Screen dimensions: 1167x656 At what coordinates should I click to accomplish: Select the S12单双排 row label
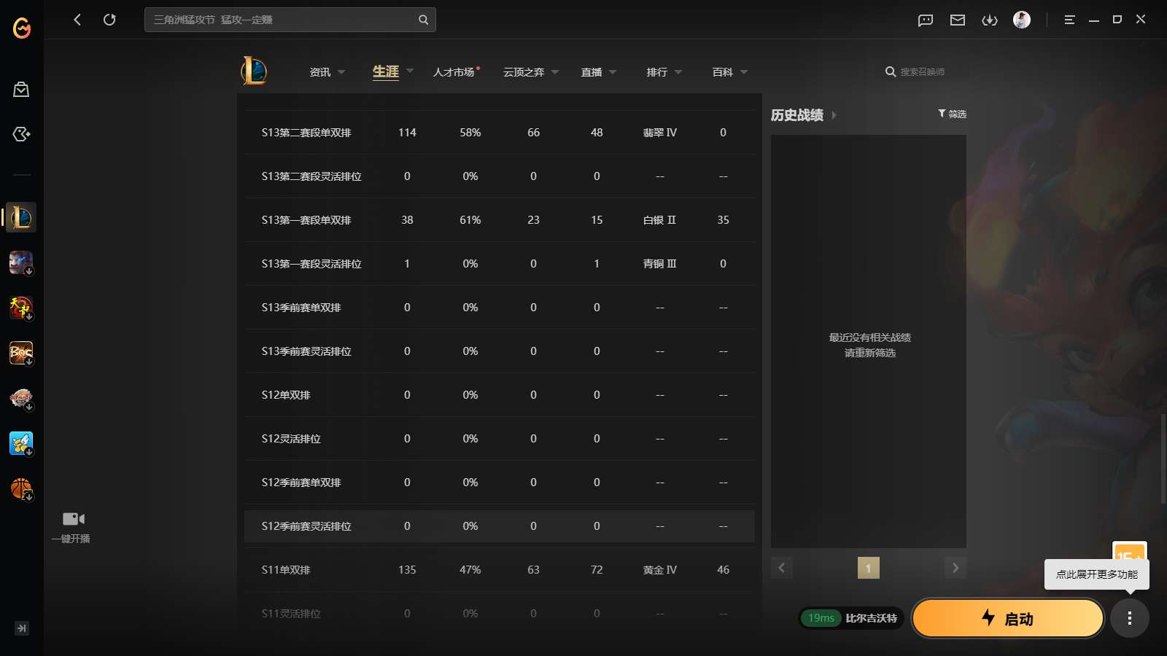[286, 395]
